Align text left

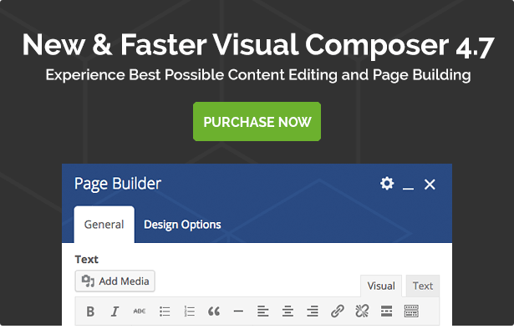point(263,311)
